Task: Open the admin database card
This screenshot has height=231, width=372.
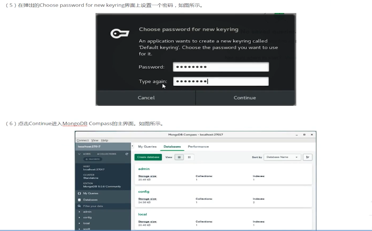Action: 223,174
